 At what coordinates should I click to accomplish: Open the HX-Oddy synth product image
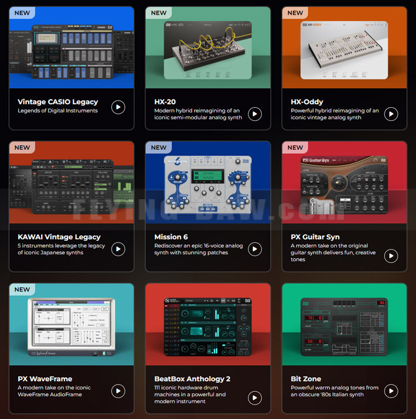[x=344, y=48]
